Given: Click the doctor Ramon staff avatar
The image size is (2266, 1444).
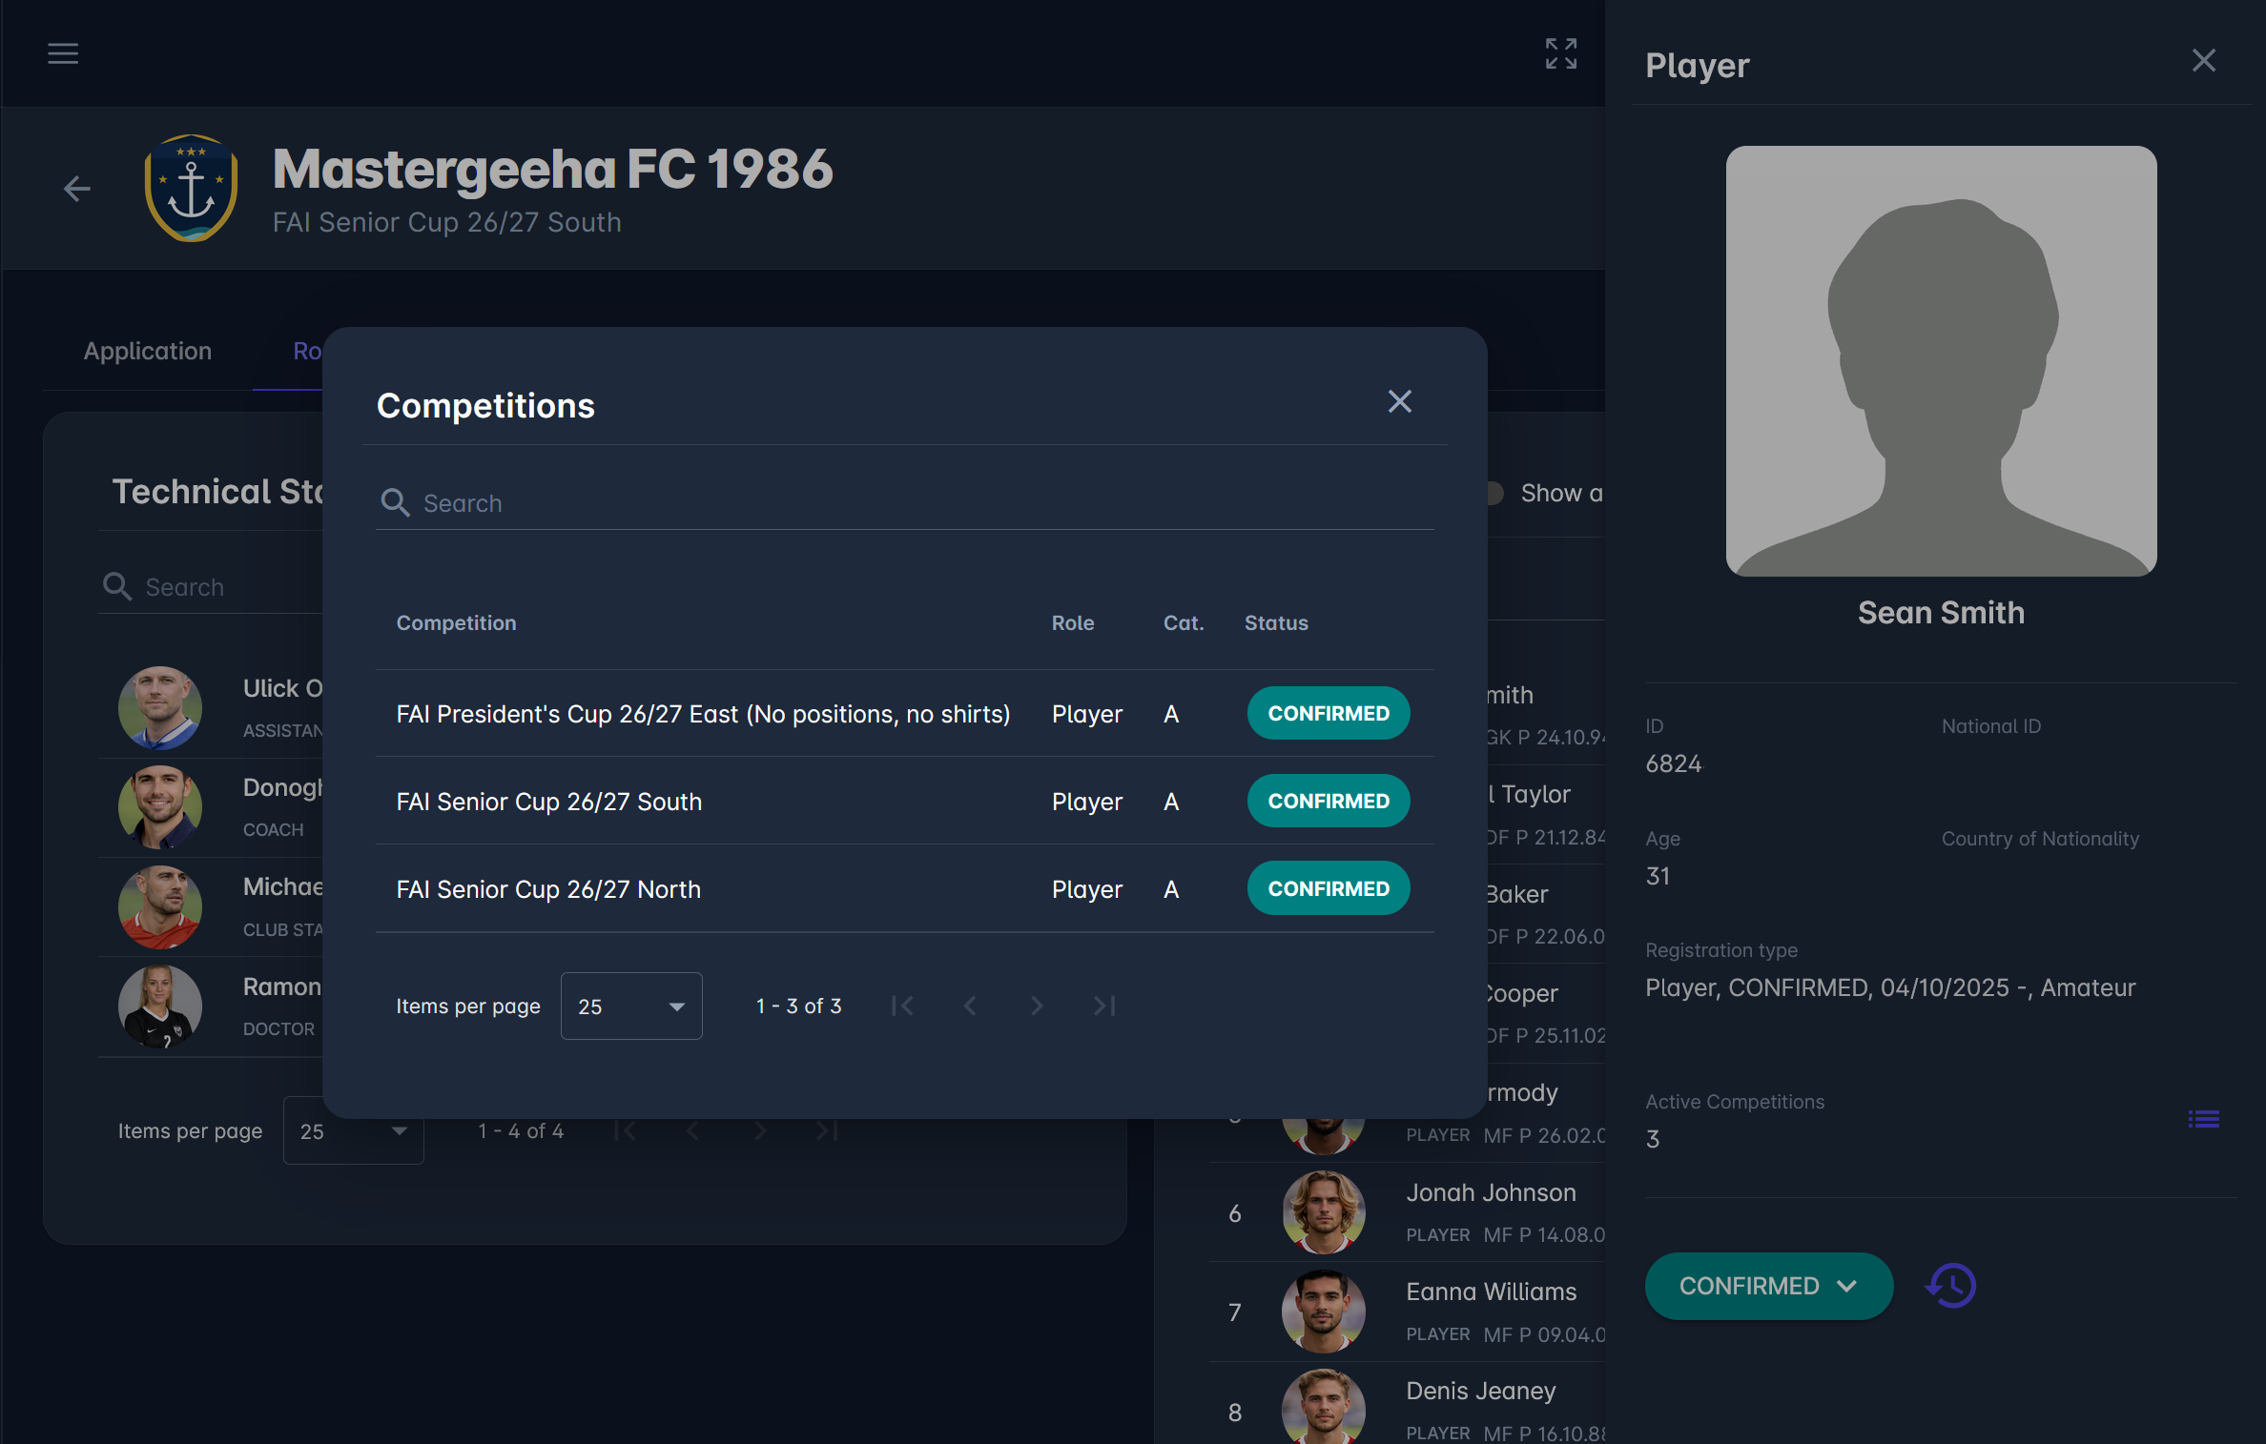Looking at the screenshot, I should point(160,1007).
